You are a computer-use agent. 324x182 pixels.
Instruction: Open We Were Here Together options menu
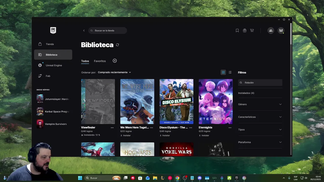(151, 128)
